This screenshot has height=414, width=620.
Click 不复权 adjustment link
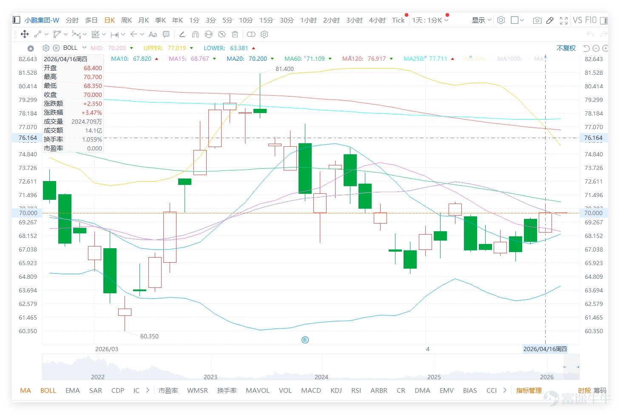pos(566,48)
